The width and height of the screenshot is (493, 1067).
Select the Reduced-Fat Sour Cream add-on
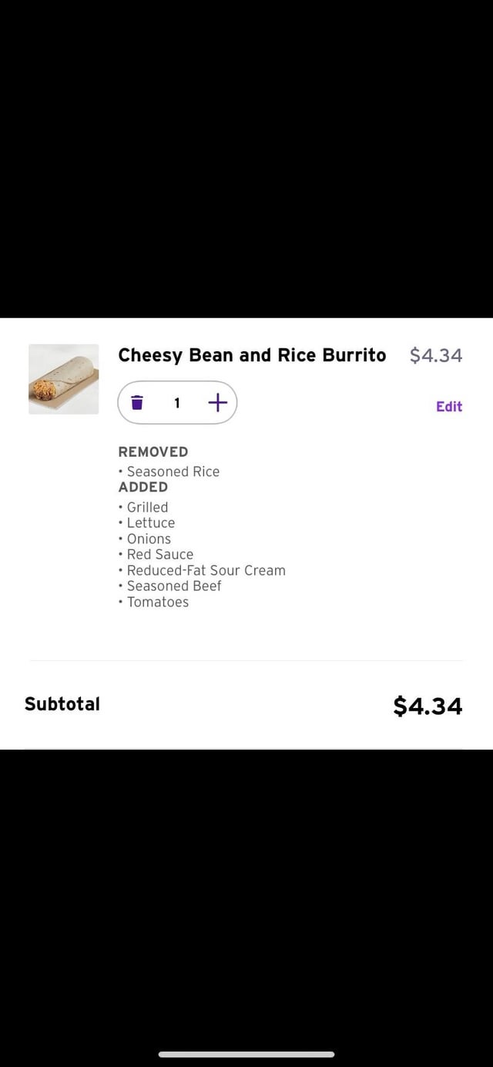click(x=206, y=570)
